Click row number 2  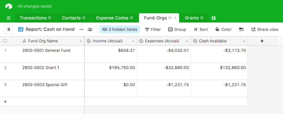tap(5, 68)
